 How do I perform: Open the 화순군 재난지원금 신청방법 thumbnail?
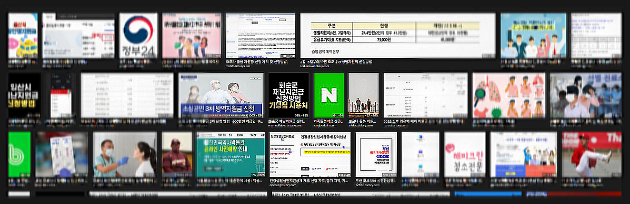point(288,95)
